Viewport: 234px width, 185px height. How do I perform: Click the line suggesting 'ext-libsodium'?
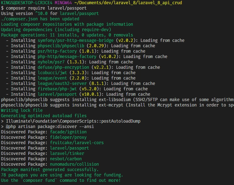coord(118,100)
